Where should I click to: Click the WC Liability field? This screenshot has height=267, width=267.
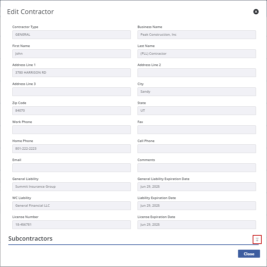(71, 206)
